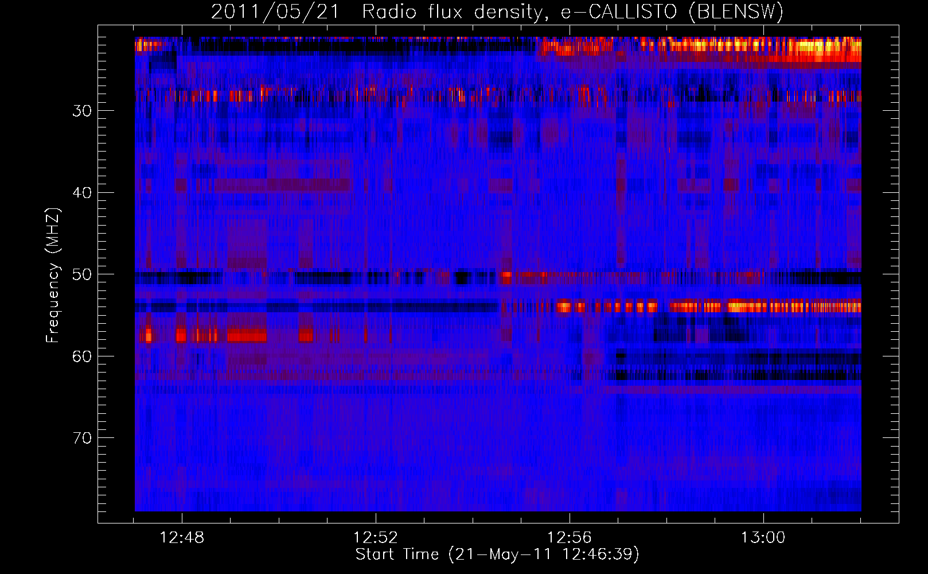The width and height of the screenshot is (928, 574).
Task: Click the 30 frequency tick label
Action: pyautogui.click(x=82, y=111)
